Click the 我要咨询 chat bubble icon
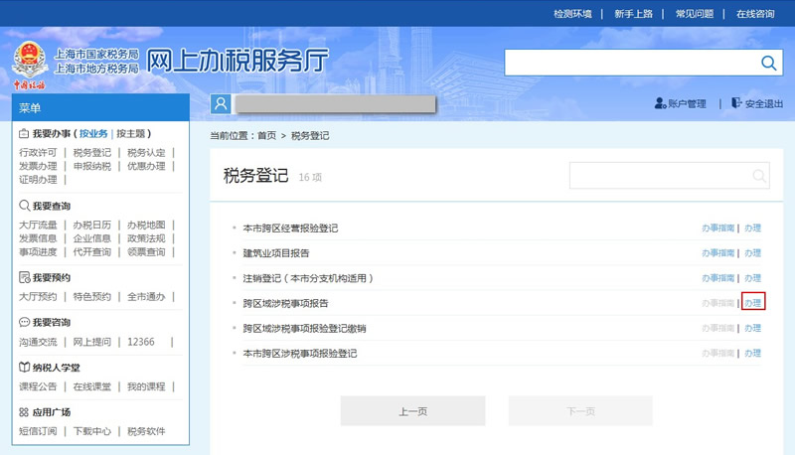This screenshot has width=795, height=458. (x=24, y=322)
